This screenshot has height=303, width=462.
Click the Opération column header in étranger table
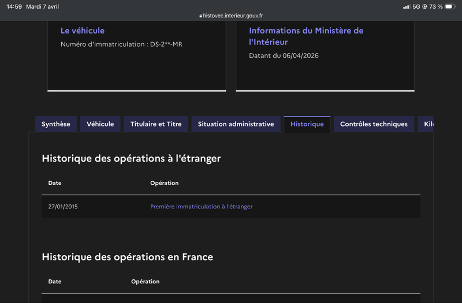pyautogui.click(x=165, y=183)
